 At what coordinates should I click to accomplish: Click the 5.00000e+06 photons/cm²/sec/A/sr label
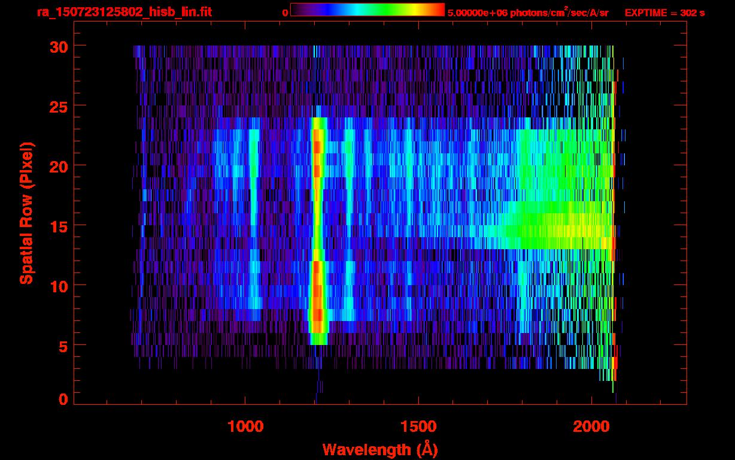tap(528, 13)
